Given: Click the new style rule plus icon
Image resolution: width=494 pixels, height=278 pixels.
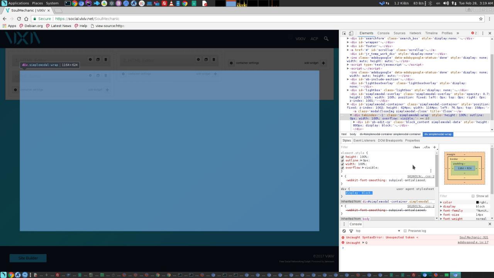Looking at the screenshot, I should click(434, 147).
